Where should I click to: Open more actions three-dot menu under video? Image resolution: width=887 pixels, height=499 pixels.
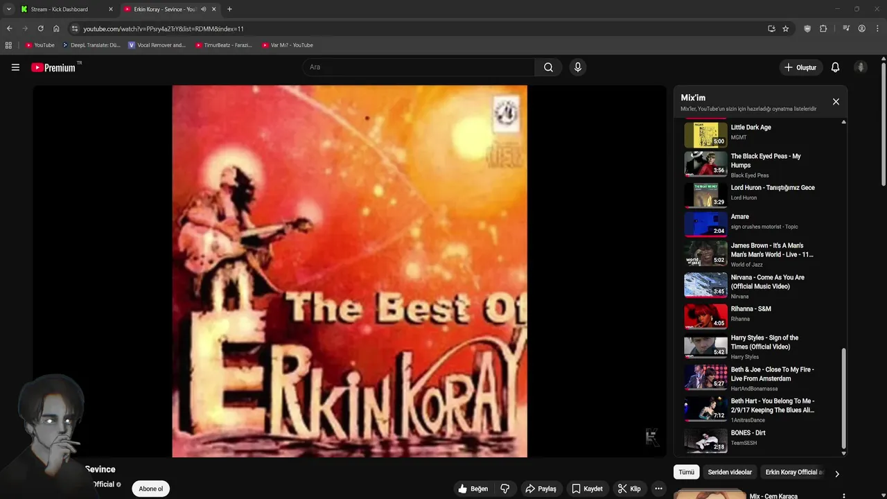click(x=659, y=489)
